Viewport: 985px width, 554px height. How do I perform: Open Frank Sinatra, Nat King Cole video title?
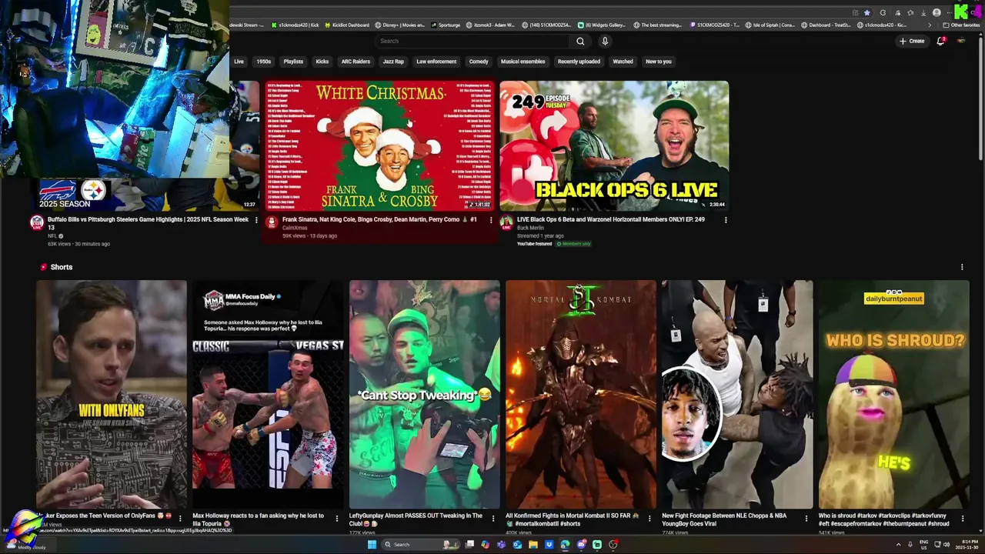click(x=379, y=219)
